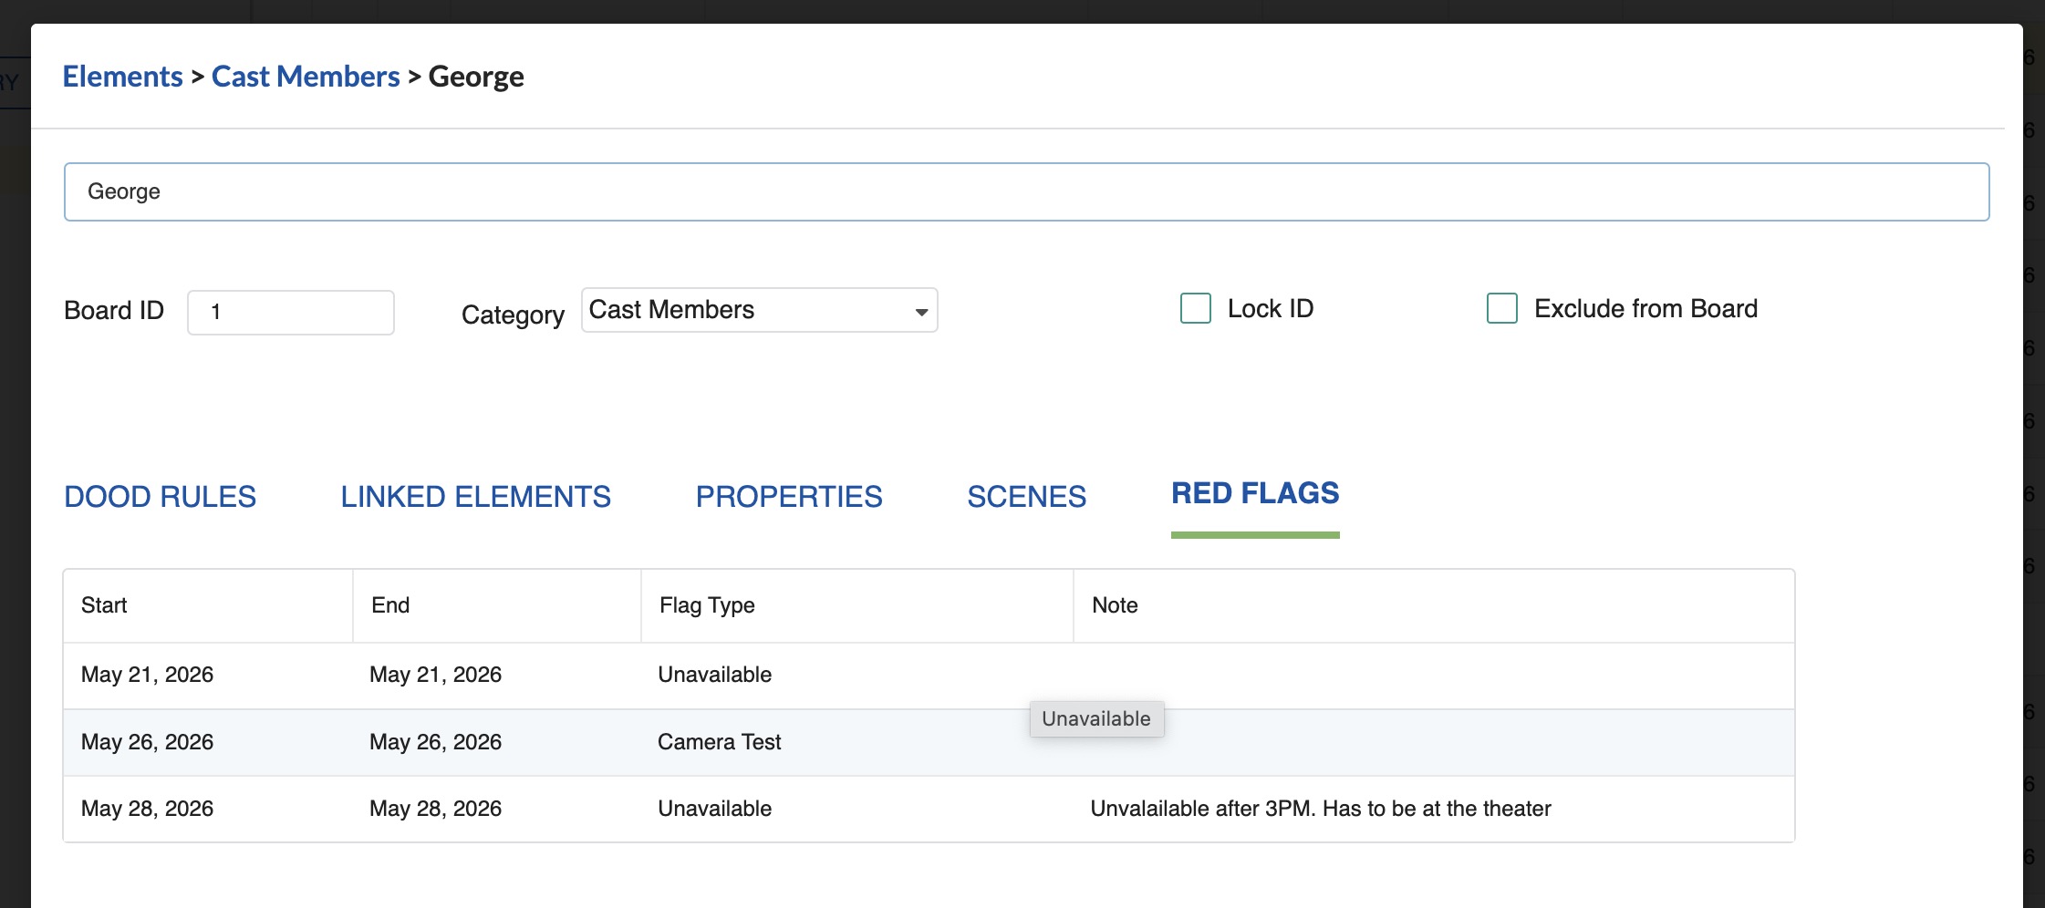View the SCENES tab
2045x908 pixels.
pyautogui.click(x=1025, y=497)
